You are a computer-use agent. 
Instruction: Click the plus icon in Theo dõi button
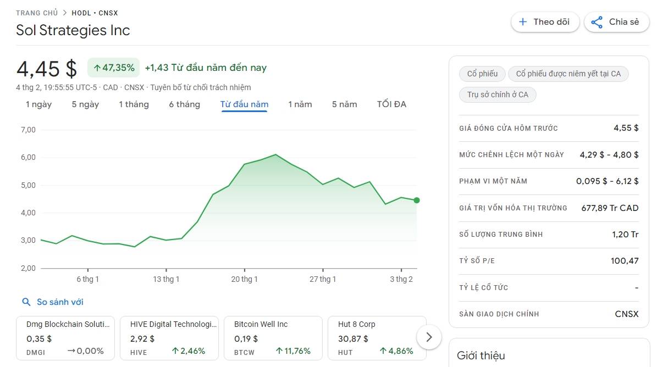click(522, 22)
